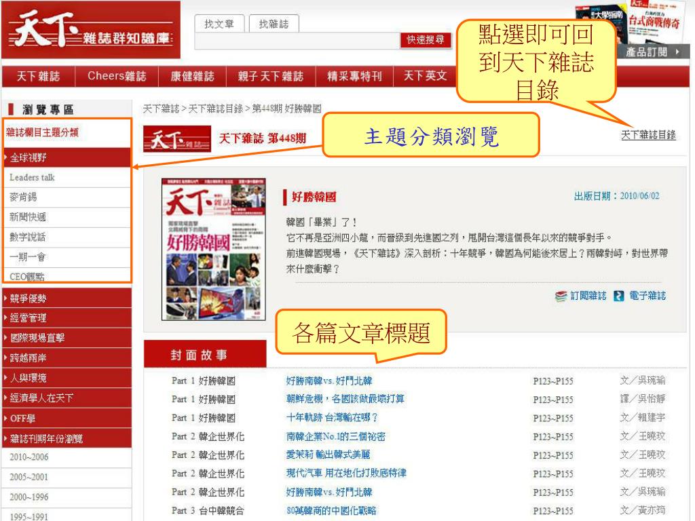This screenshot has height=521, width=695.
Task: Select the 1995~1991 year range
Action: tap(67, 516)
